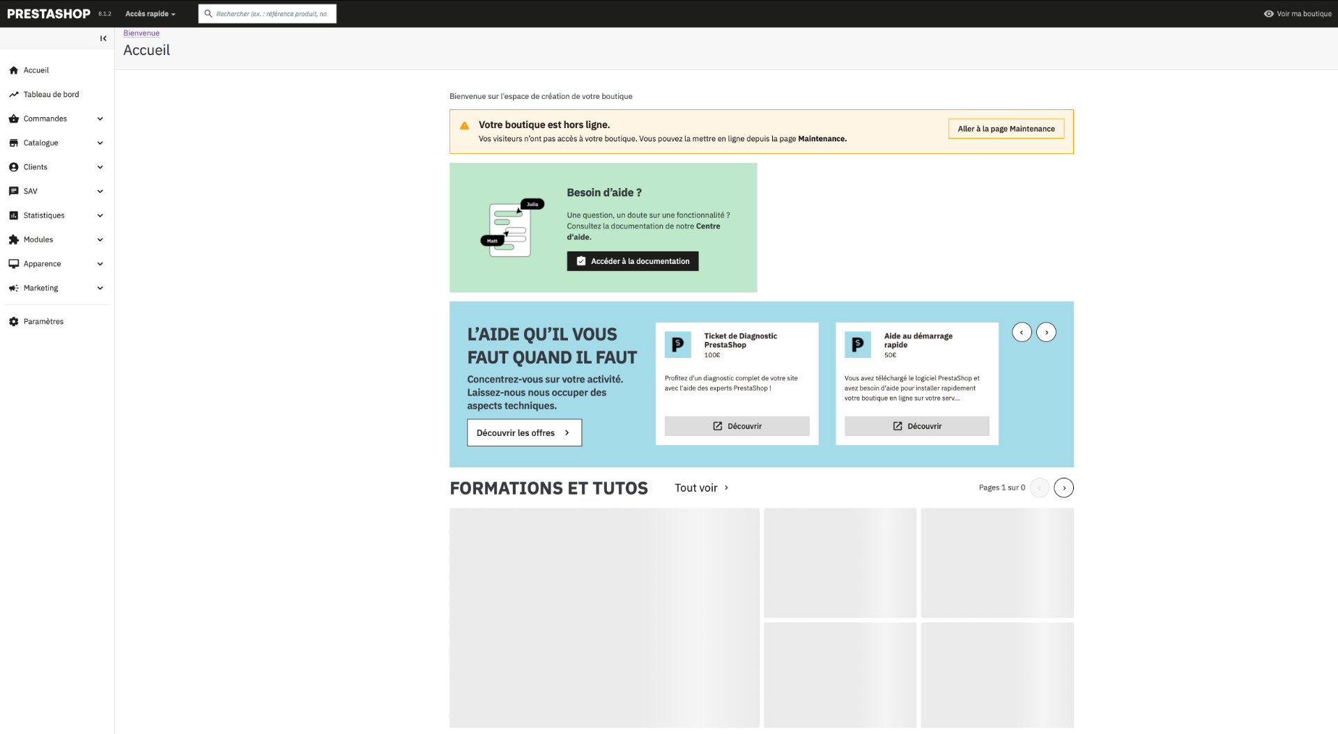Click the eye icon beside Voir ma boutique
The image size is (1338, 734).
coord(1269,14)
